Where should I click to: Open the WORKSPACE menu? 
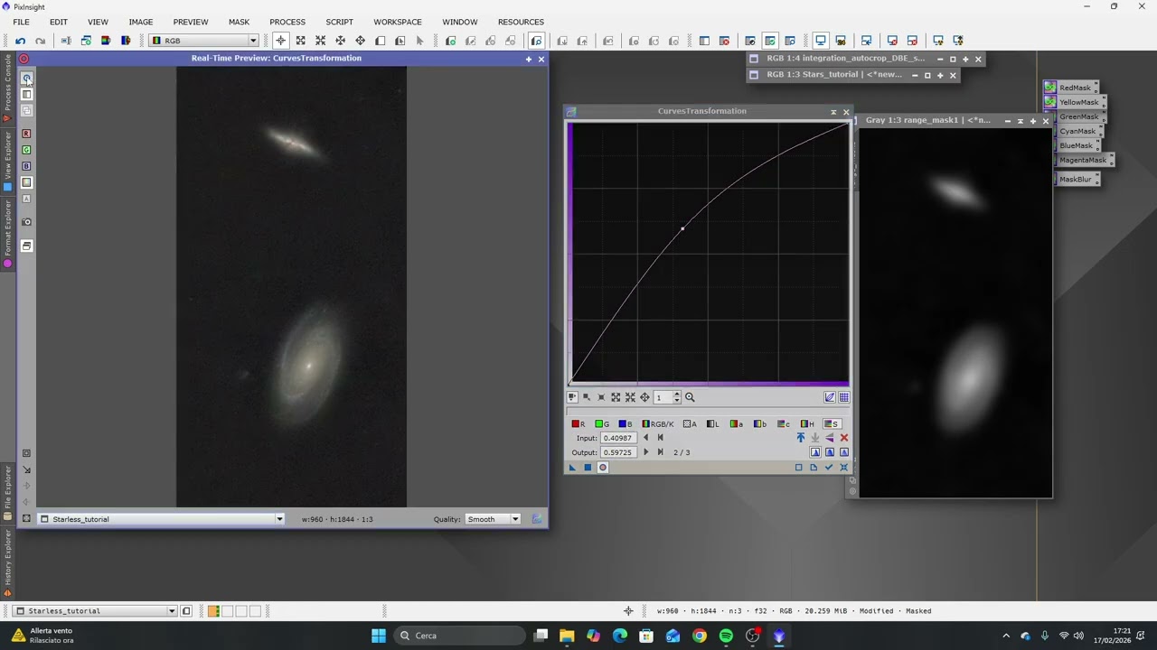398,22
